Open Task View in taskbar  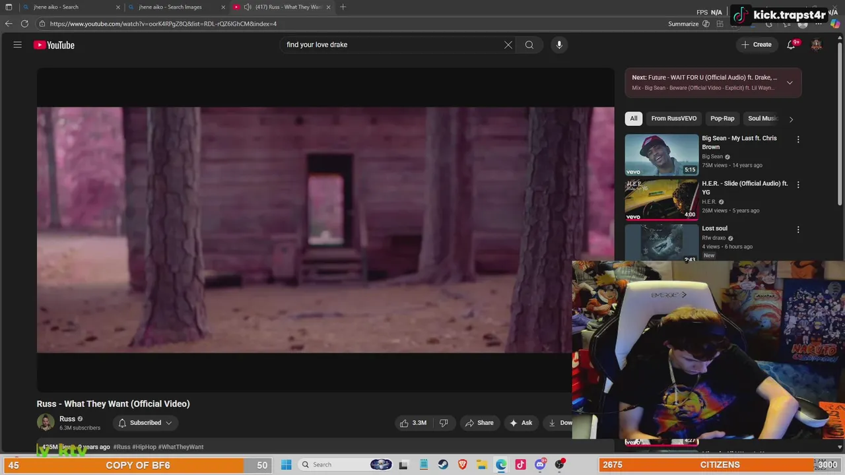pyautogui.click(x=403, y=464)
